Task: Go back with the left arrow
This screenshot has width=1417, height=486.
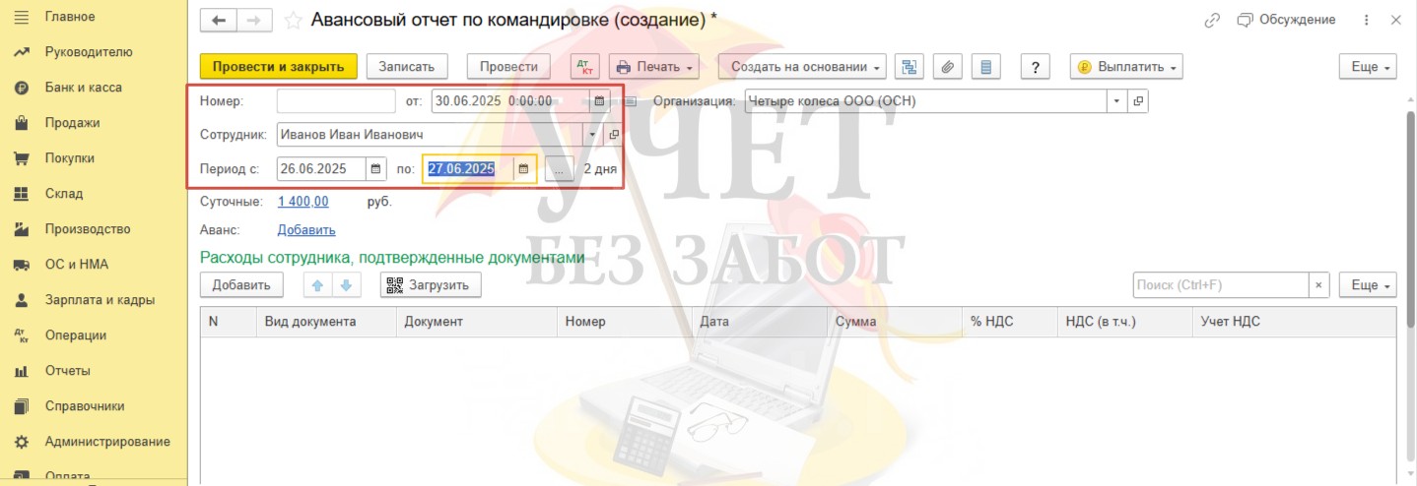Action: click(x=219, y=20)
